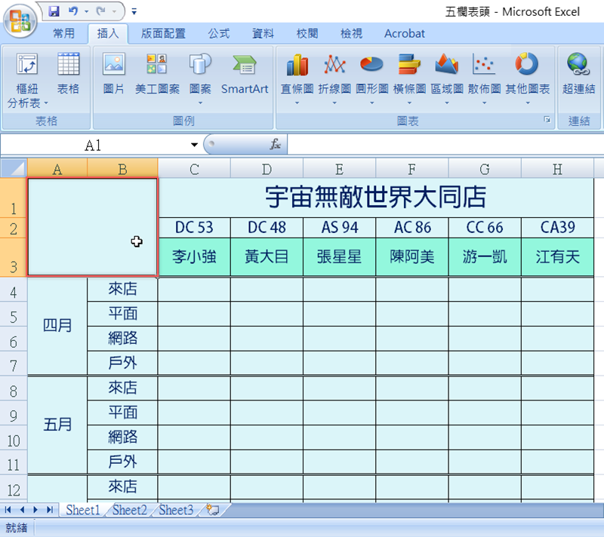Select the column C header

point(194,169)
